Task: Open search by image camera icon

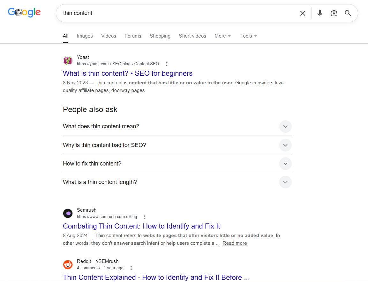Action: [x=334, y=13]
